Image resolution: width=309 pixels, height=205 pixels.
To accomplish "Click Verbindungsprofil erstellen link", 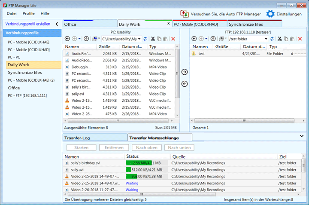I will (27, 24).
